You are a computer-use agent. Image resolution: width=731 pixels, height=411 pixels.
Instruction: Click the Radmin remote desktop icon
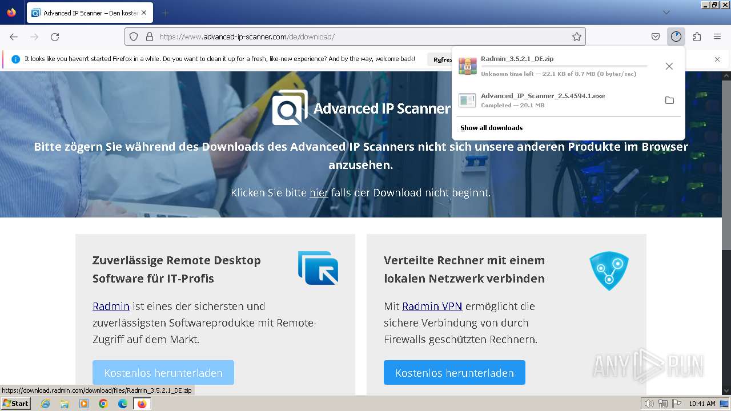[318, 268]
